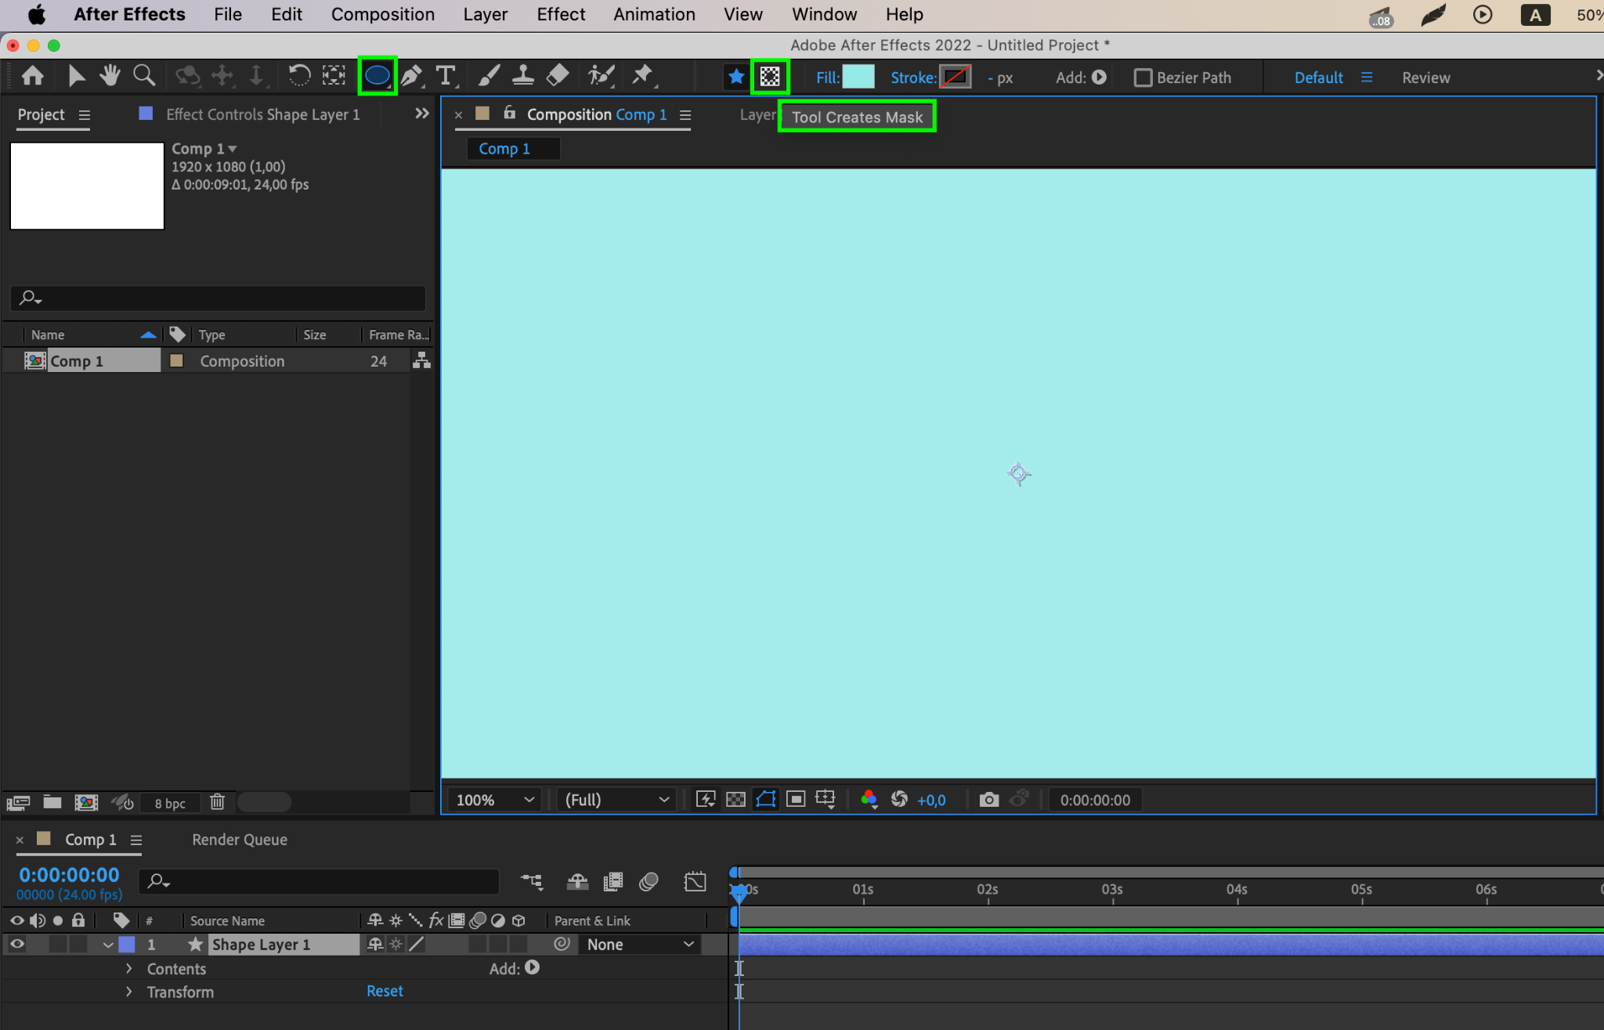Switch to the Render Queue tab

coord(240,840)
